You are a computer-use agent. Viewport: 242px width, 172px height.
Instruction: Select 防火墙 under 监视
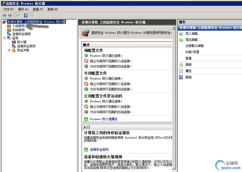(x=22, y=42)
